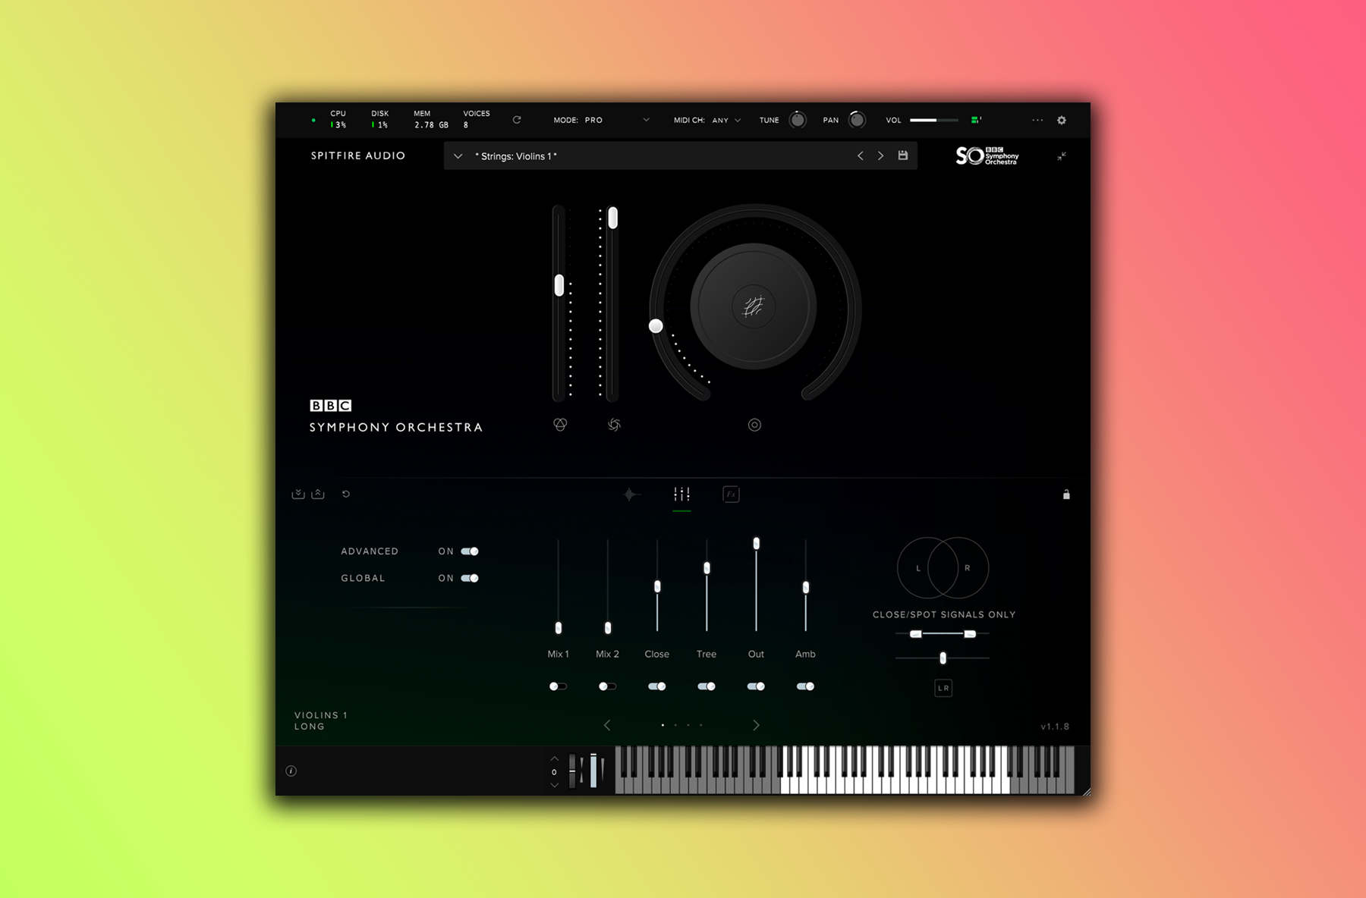Viewport: 1366px width, 898px height.
Task: Click the Mix 2 fader handle
Action: [608, 627]
